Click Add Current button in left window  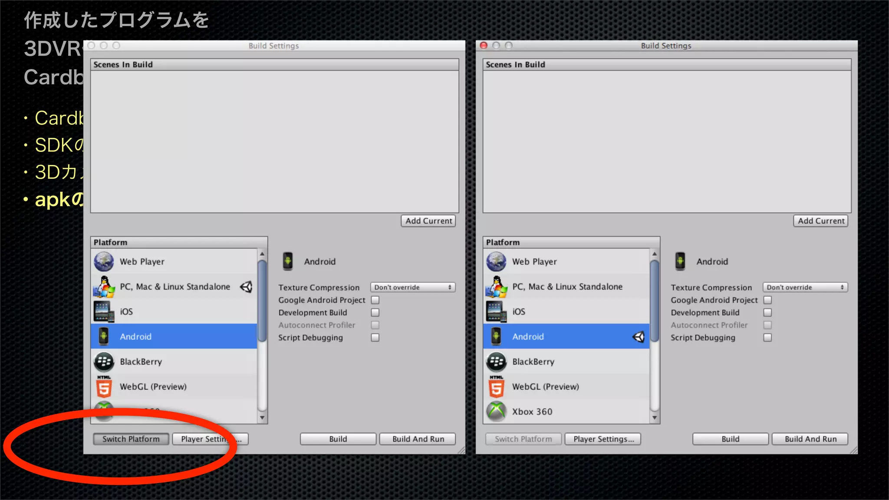(x=428, y=221)
